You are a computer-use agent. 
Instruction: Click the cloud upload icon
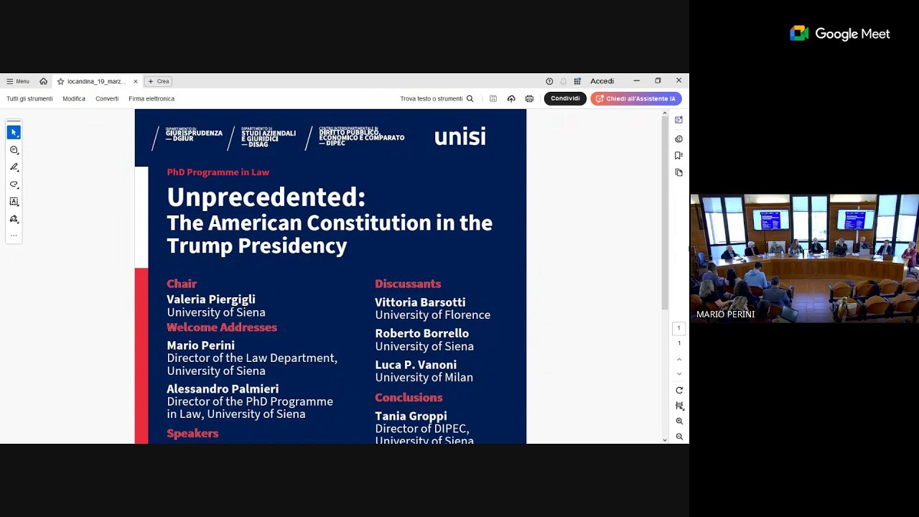pyautogui.click(x=511, y=98)
